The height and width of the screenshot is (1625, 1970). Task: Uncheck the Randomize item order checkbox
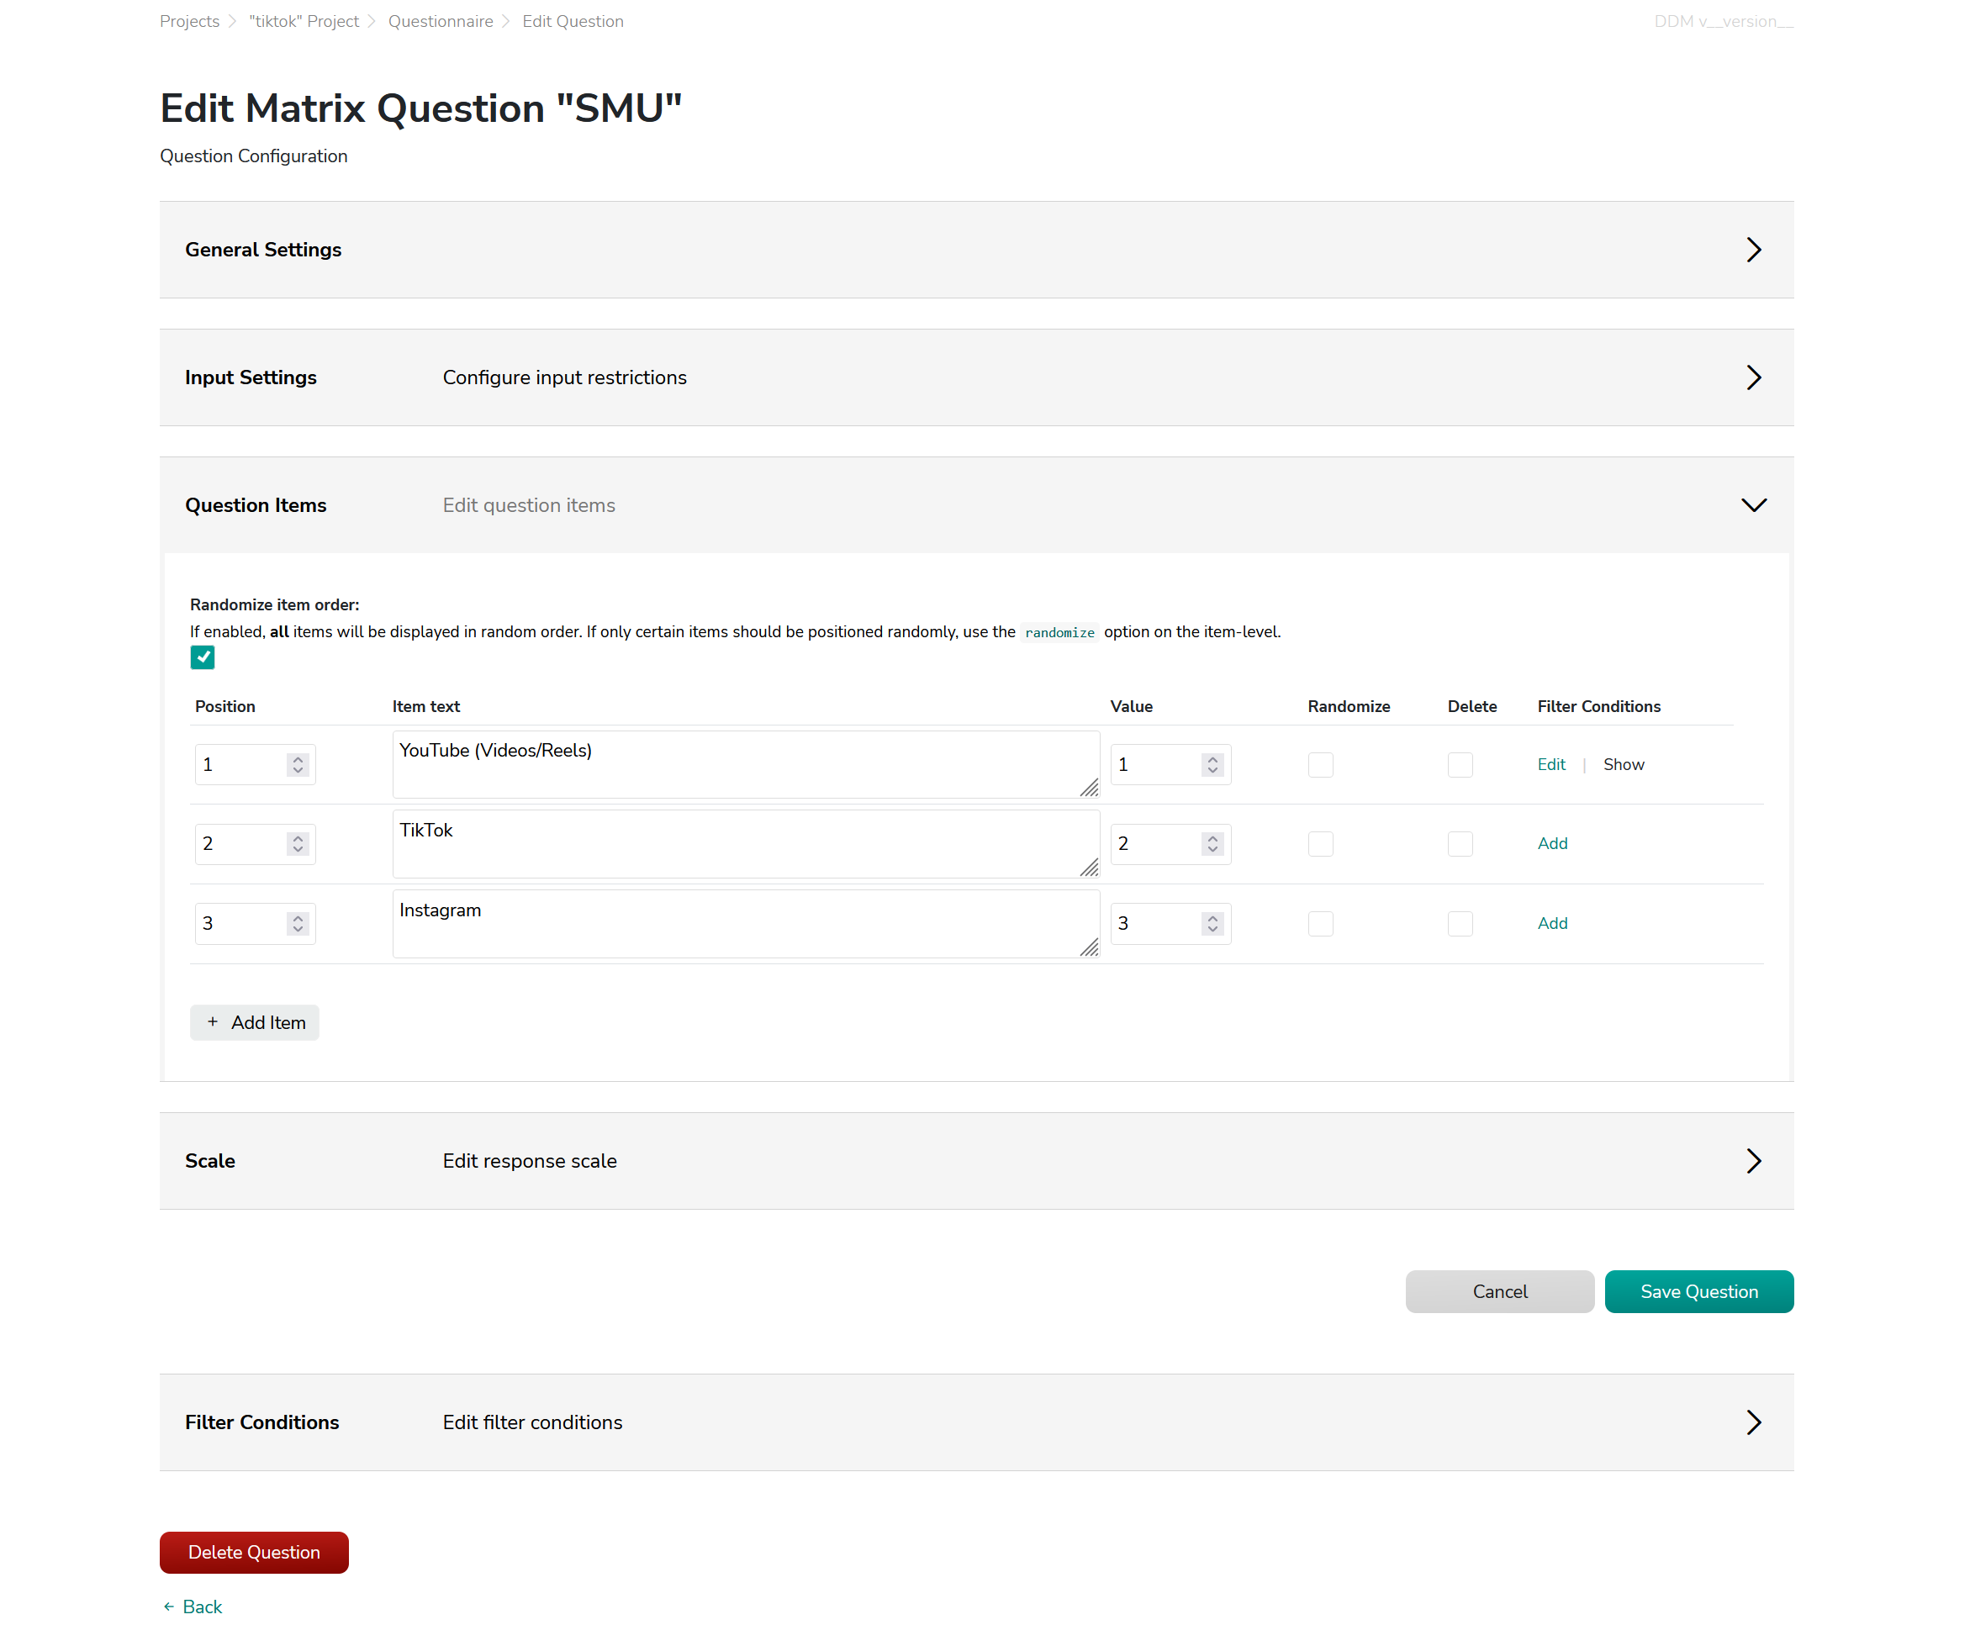(x=203, y=657)
